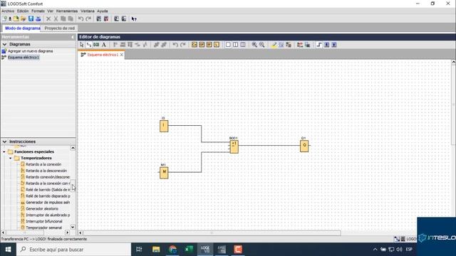Click the first yellow block-type icon in editor toolbar

pos(195,45)
